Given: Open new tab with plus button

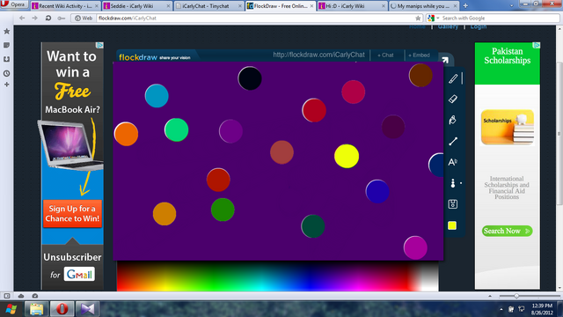Looking at the screenshot, I should [465, 6].
